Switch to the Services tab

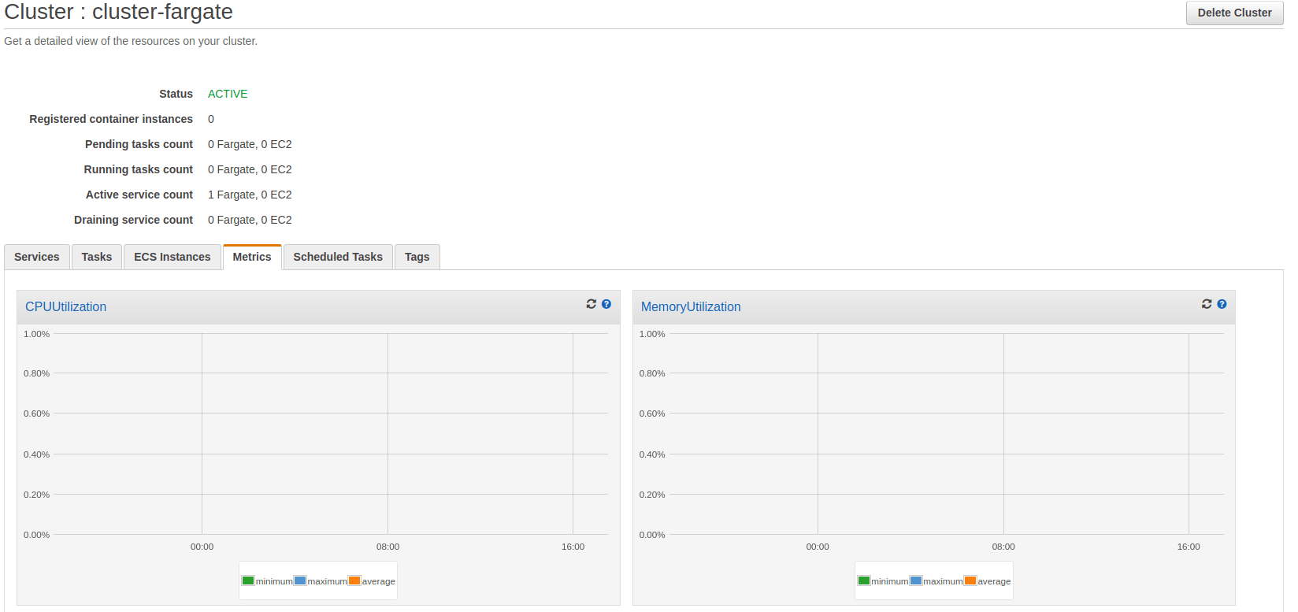tap(37, 257)
